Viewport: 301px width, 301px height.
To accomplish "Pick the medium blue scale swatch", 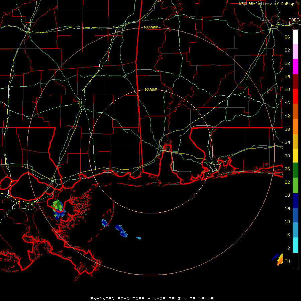I will [x=295, y=215].
